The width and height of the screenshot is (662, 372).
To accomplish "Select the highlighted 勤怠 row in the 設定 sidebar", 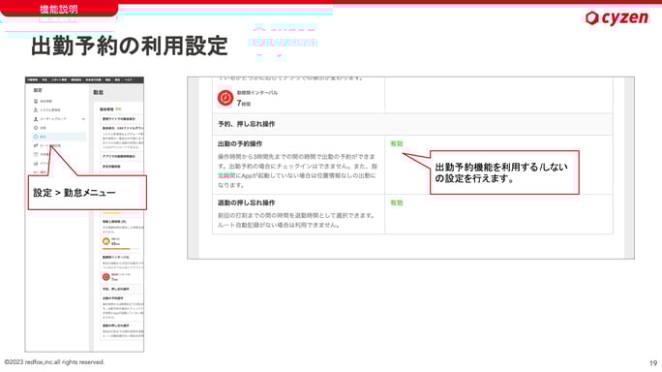I will [59, 137].
